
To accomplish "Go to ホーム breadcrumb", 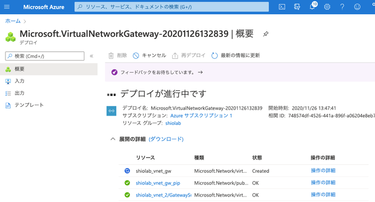I will pos(13,21).
